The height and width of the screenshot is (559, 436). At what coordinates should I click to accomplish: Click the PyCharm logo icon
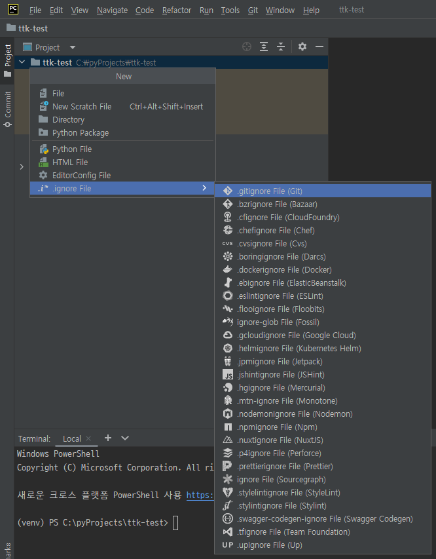(13, 9)
